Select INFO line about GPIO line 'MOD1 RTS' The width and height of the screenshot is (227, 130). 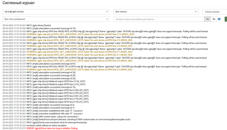click(x=105, y=49)
